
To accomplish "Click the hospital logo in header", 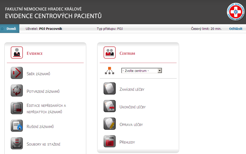I will click(236, 12).
